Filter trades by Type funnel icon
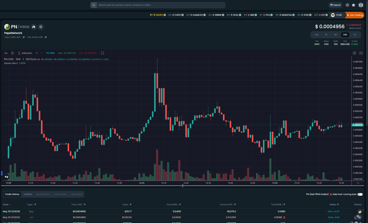368x223 pixels. 35,205
